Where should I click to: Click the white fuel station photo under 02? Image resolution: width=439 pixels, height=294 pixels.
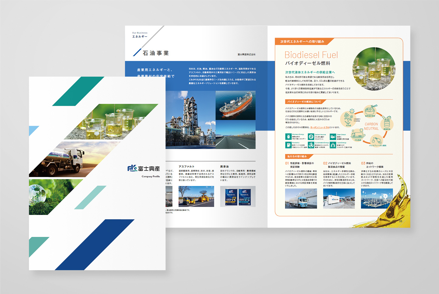click(x=339, y=198)
